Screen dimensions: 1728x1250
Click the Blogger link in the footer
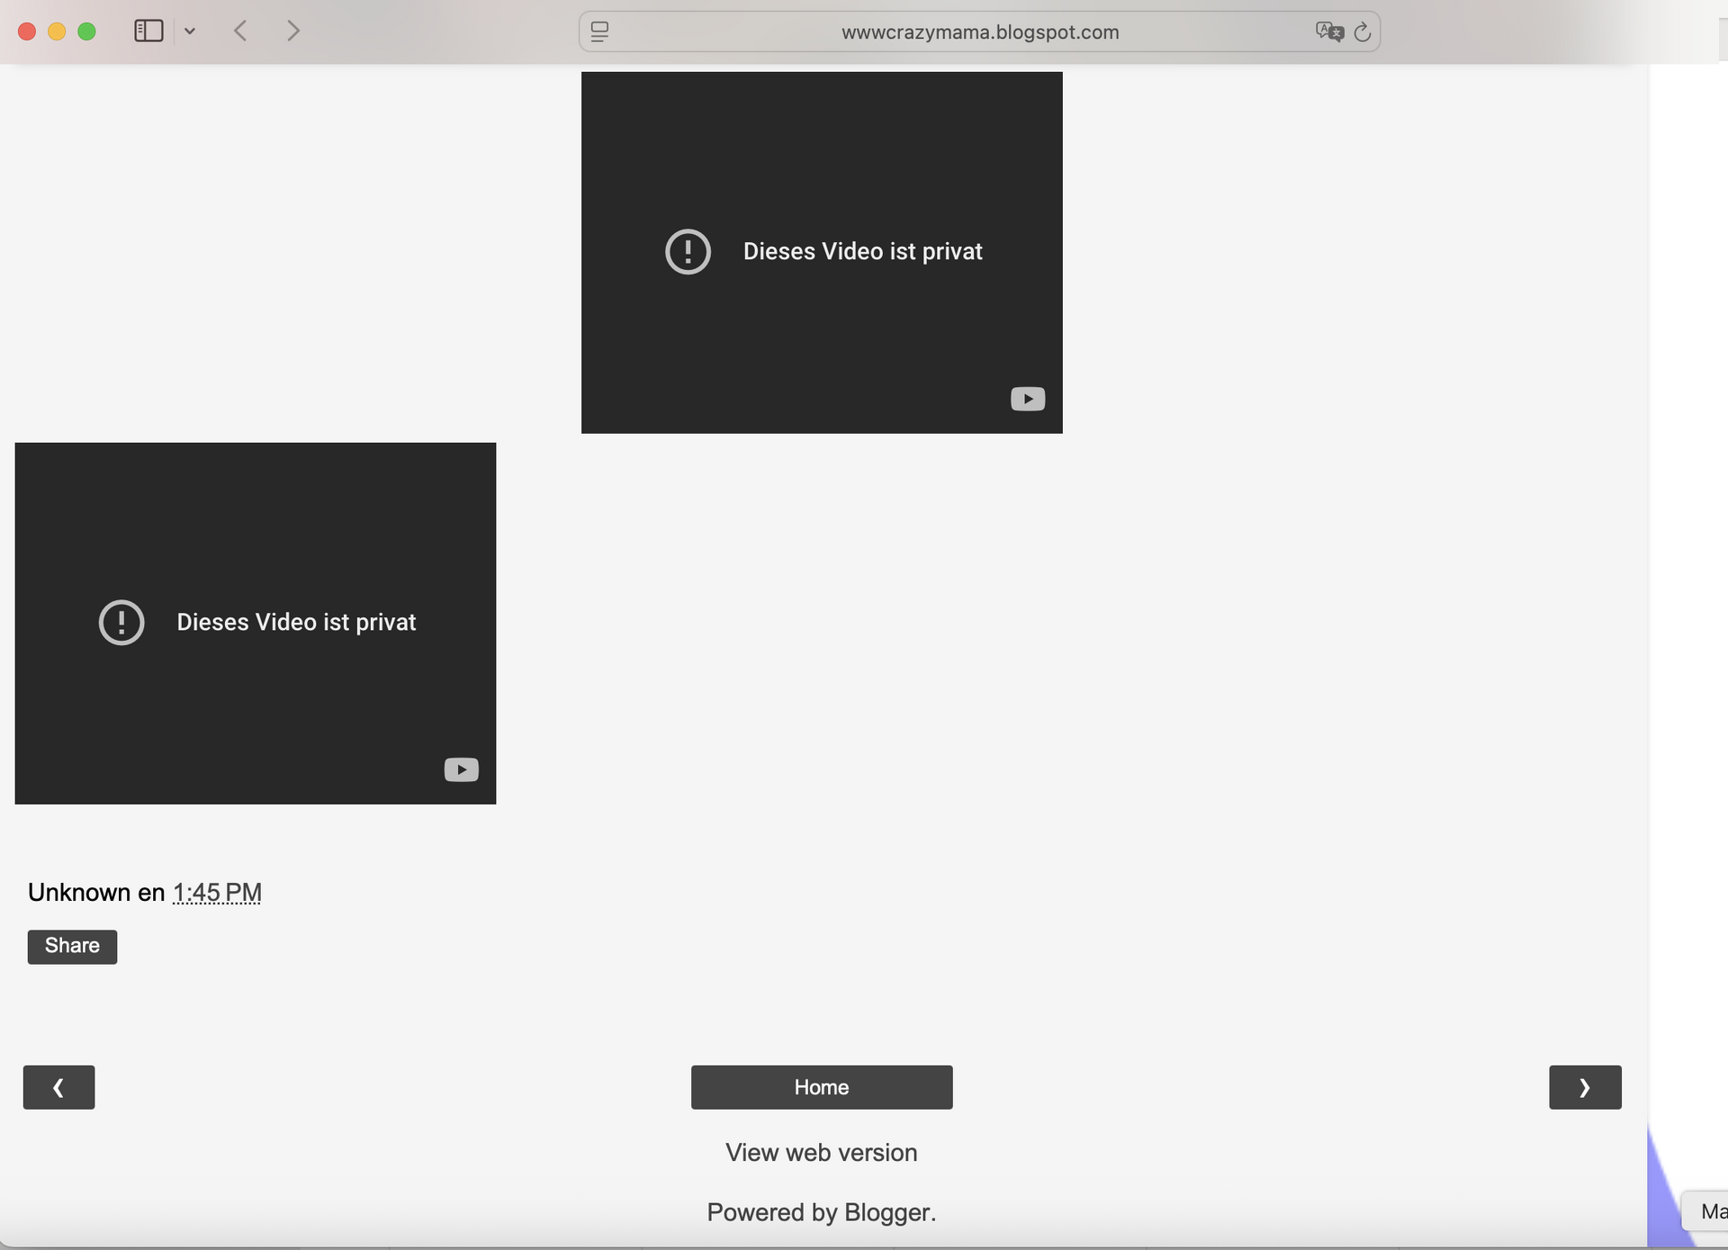point(886,1212)
